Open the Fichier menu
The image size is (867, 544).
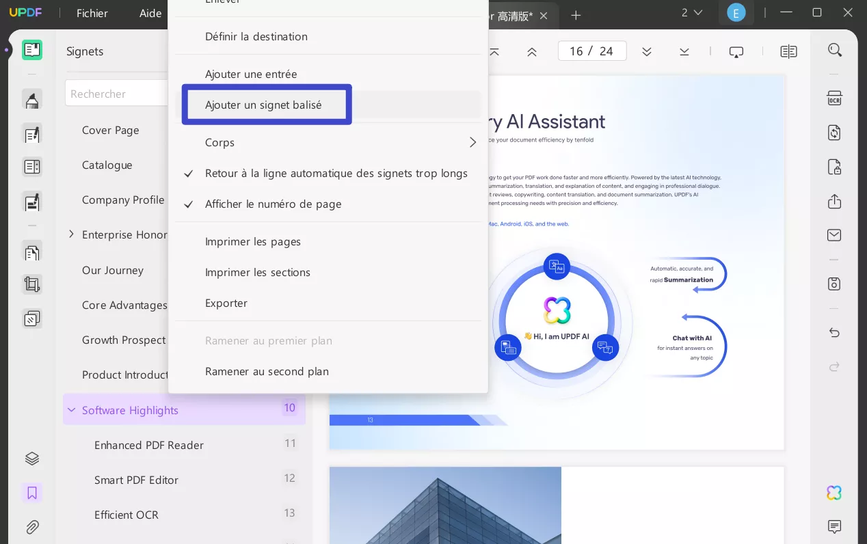coord(92,13)
